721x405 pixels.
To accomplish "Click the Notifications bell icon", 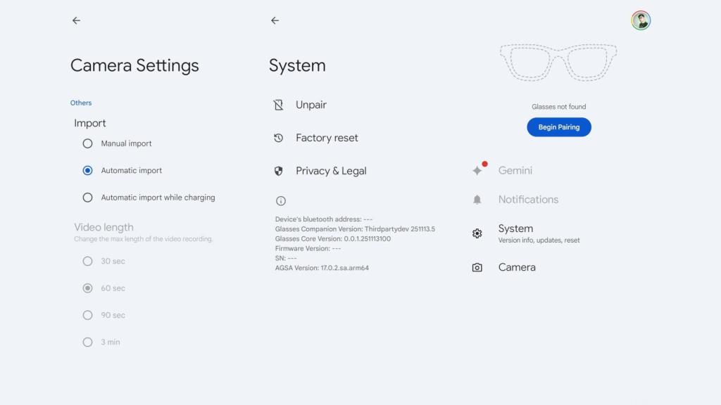I will tap(477, 200).
